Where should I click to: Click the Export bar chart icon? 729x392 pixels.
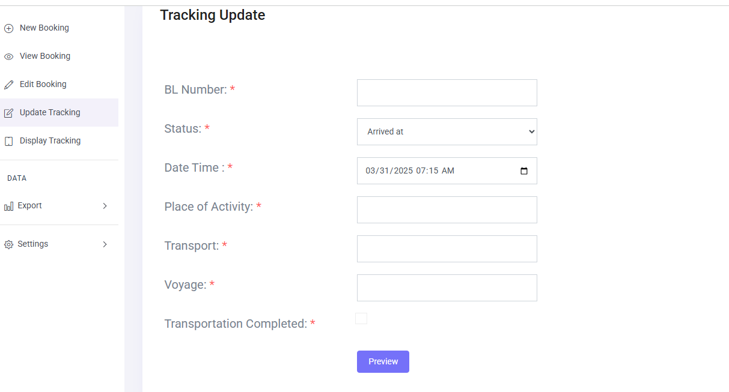point(8,206)
